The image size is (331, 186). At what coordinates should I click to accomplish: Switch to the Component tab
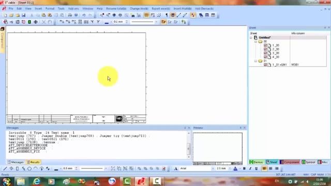point(290,162)
